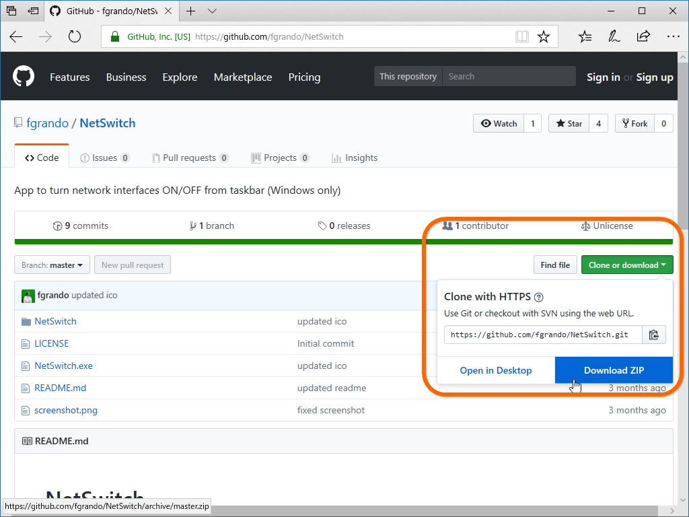Click the 9 commits history icon
689x517 pixels.
click(x=58, y=226)
